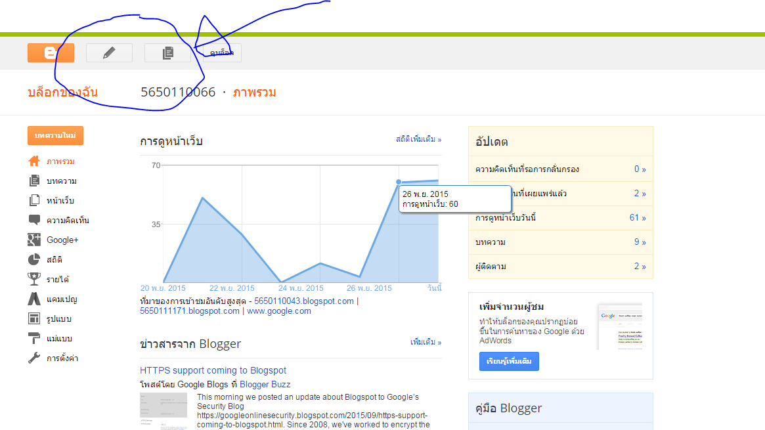Click the การดูหน้าเว็บวันนี้ row label
The height and width of the screenshot is (430, 765).
click(506, 217)
